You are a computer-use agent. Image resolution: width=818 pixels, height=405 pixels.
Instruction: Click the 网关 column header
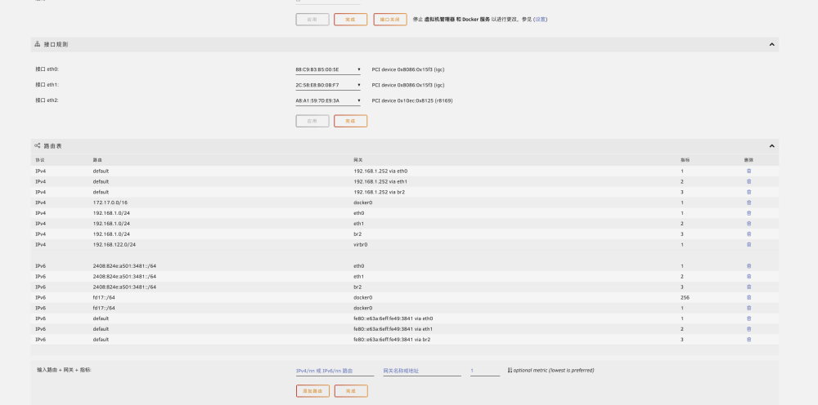pyautogui.click(x=358, y=160)
